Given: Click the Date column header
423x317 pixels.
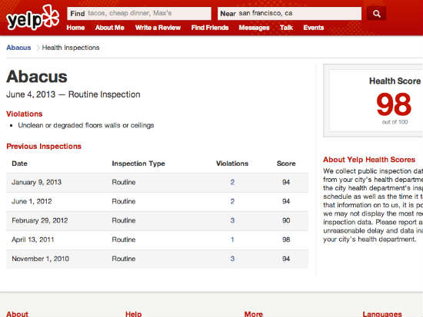Looking at the screenshot, I should click(x=19, y=163).
